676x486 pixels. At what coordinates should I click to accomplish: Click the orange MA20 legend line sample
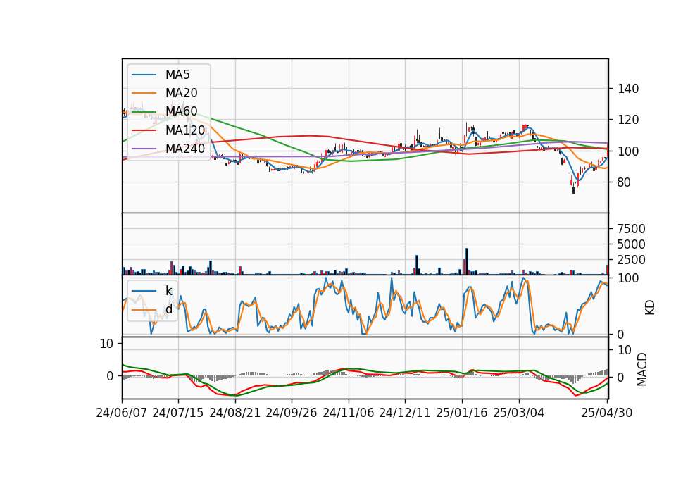coord(144,93)
